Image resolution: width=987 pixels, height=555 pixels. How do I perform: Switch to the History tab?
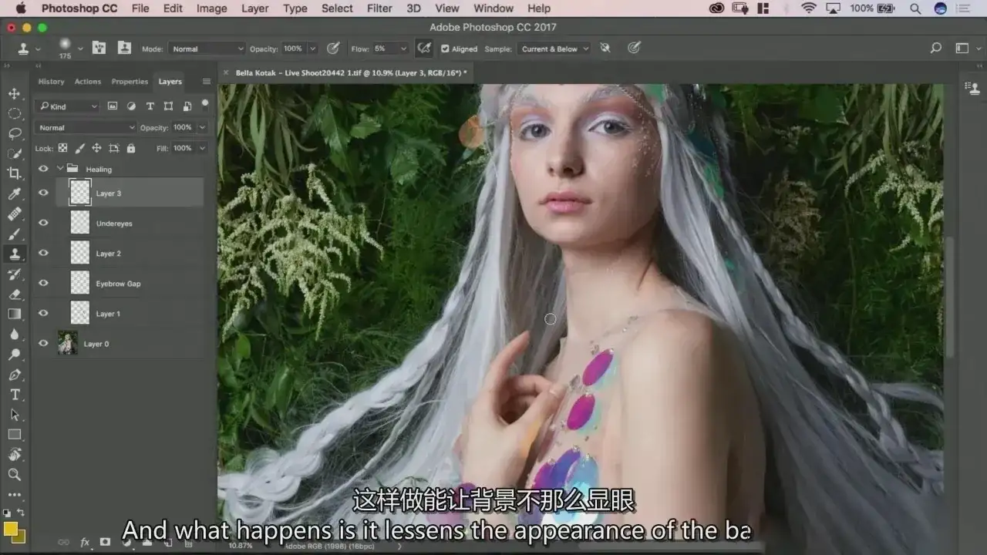[x=51, y=81]
